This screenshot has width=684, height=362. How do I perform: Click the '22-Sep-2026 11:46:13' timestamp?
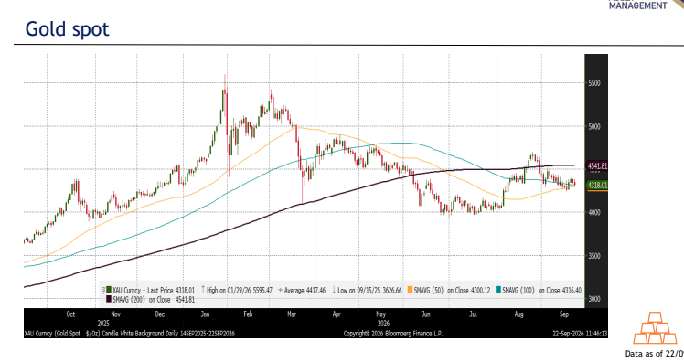580,334
